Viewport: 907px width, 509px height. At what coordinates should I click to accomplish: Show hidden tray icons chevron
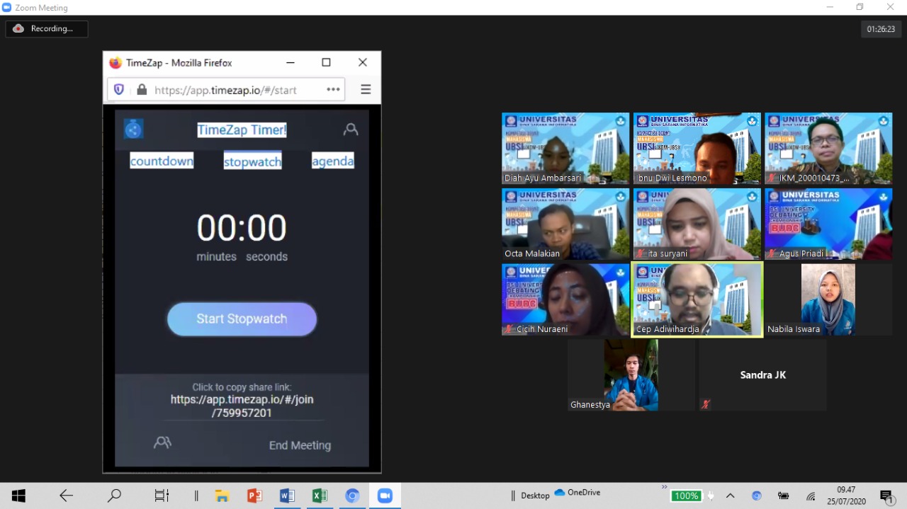(731, 496)
